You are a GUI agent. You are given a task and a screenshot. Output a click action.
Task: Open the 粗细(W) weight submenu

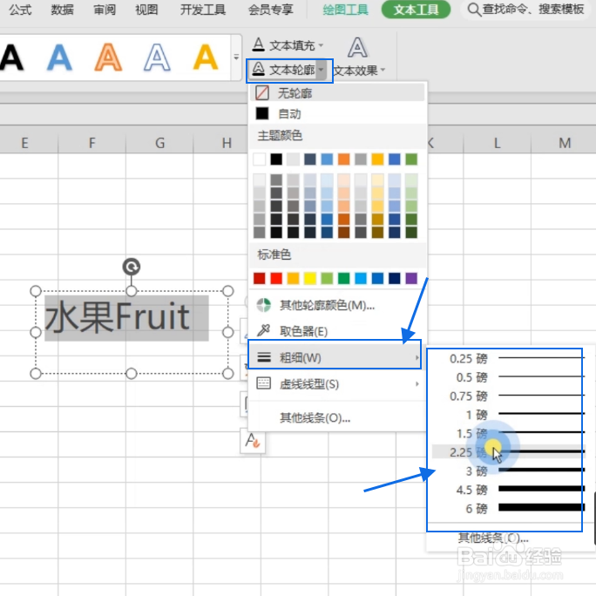tap(335, 357)
